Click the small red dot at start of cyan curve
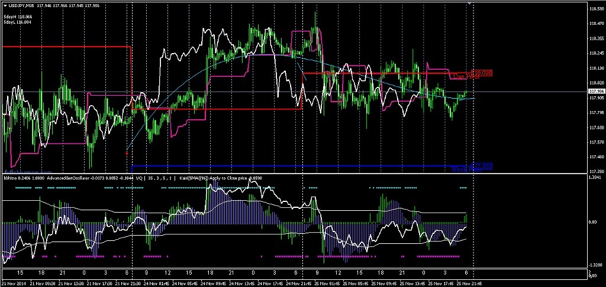The height and width of the screenshot is (287, 606). [127, 154]
